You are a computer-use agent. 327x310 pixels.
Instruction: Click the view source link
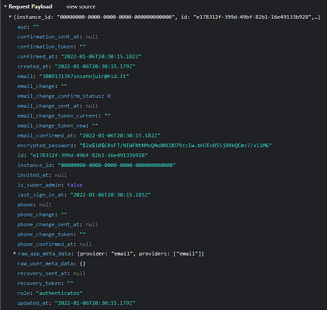81,7
